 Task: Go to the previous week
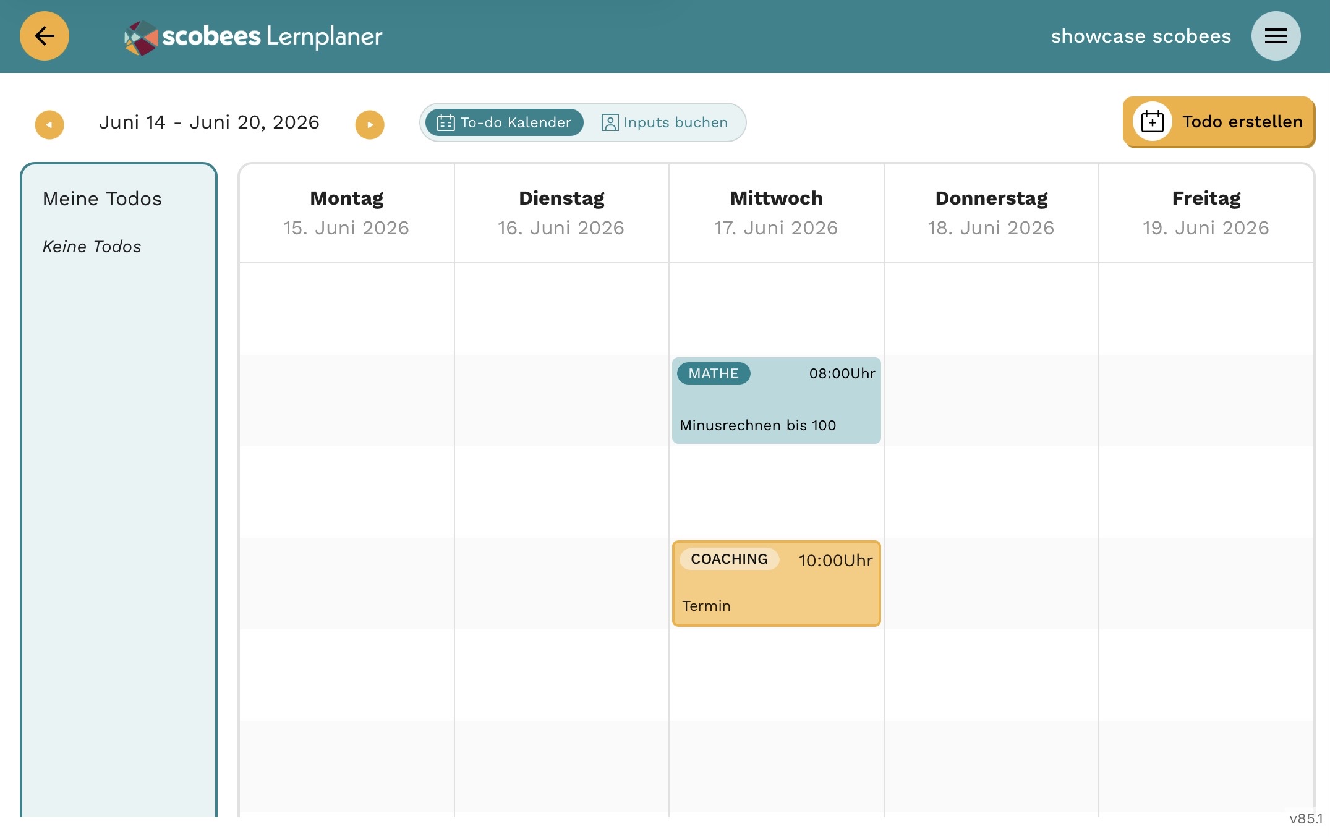coord(49,125)
